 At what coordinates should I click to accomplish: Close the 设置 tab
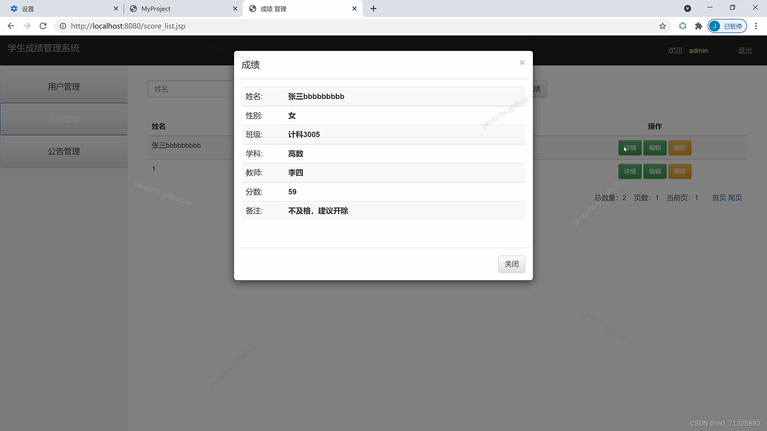[115, 8]
